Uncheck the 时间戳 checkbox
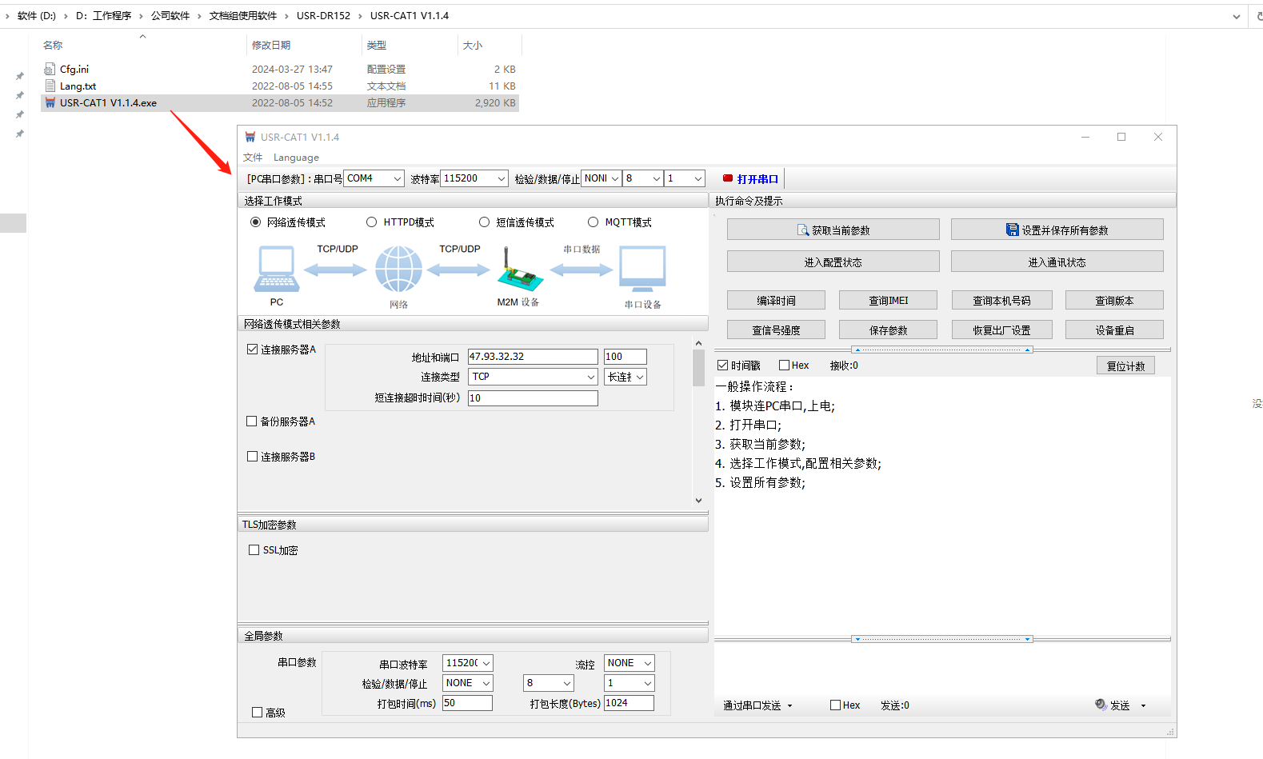Image resolution: width=1263 pixels, height=759 pixels. (x=722, y=366)
